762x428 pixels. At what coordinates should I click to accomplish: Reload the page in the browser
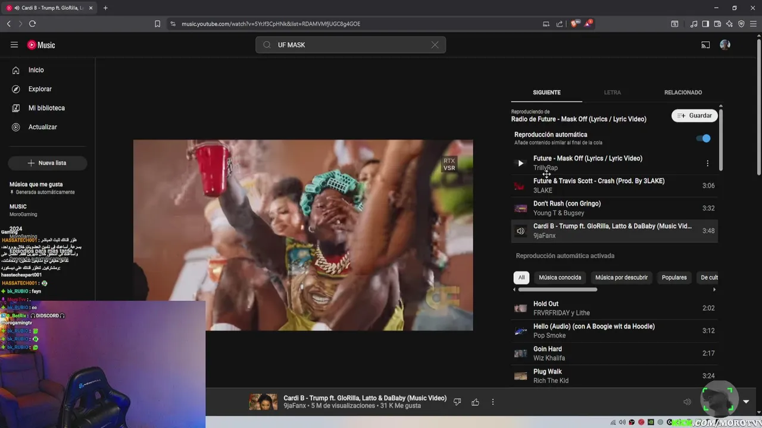32,24
